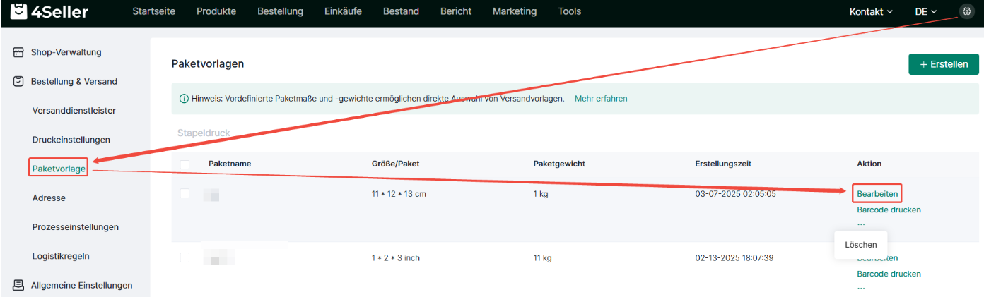Screen dimensions: 984x297
Task: Open the Marketing menu
Action: pyautogui.click(x=514, y=11)
